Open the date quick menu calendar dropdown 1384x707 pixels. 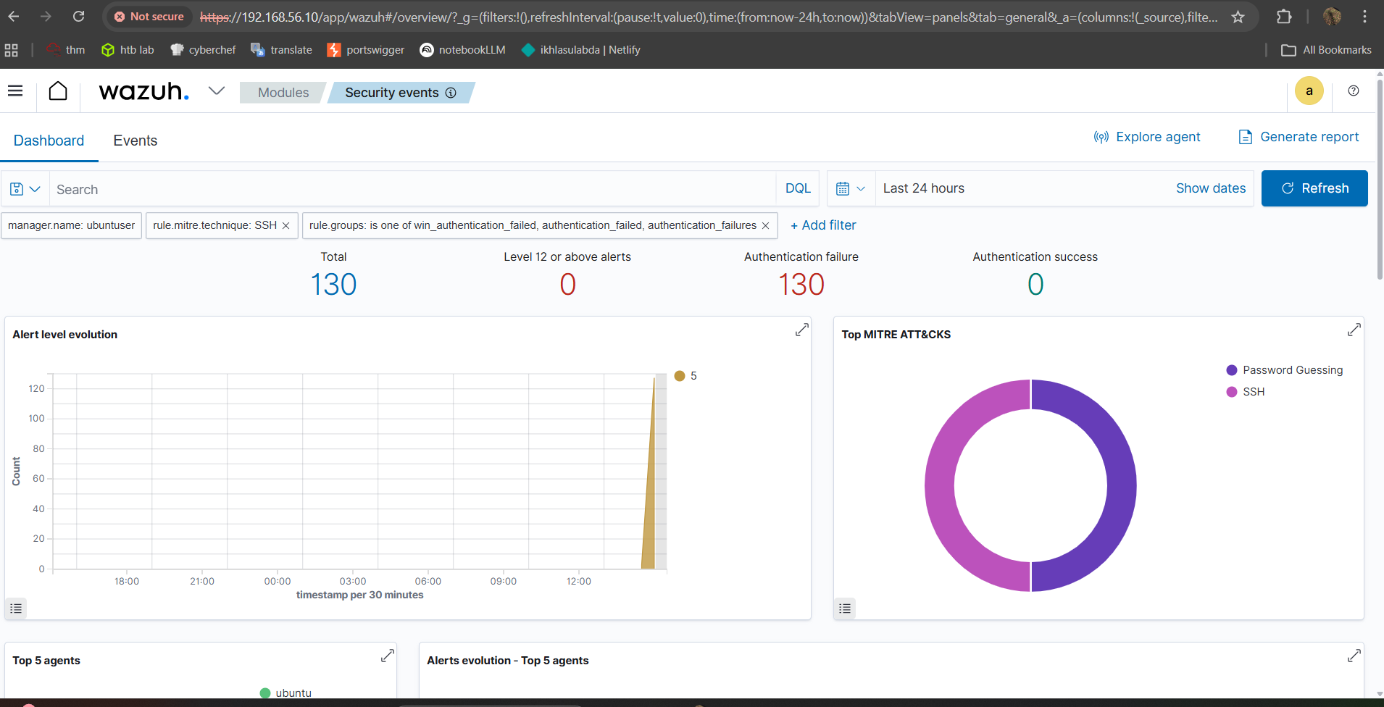pyautogui.click(x=851, y=188)
